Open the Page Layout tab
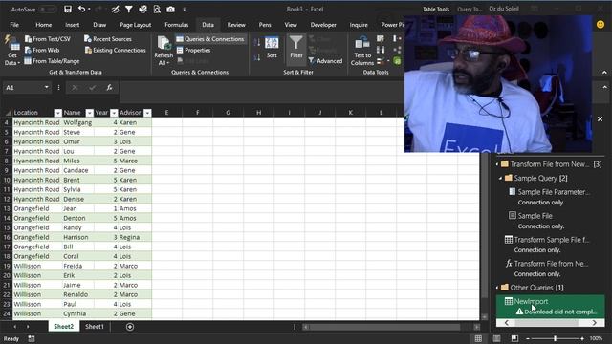 (x=135, y=25)
